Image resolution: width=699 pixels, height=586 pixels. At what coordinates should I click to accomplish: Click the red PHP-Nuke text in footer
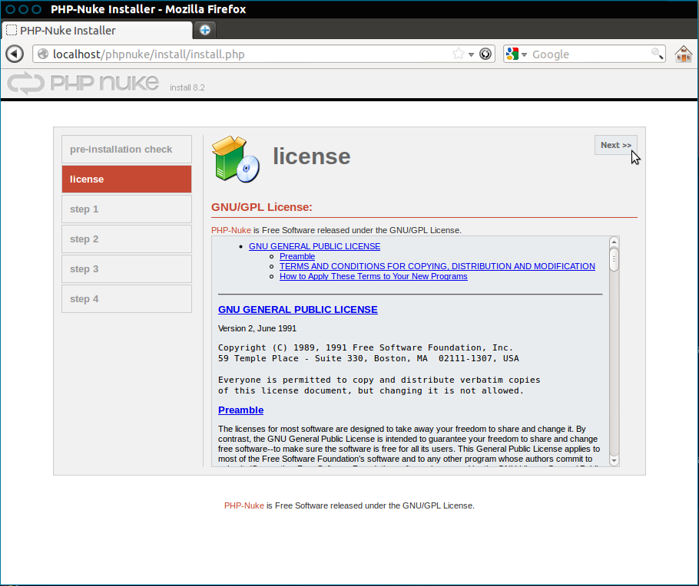(243, 506)
